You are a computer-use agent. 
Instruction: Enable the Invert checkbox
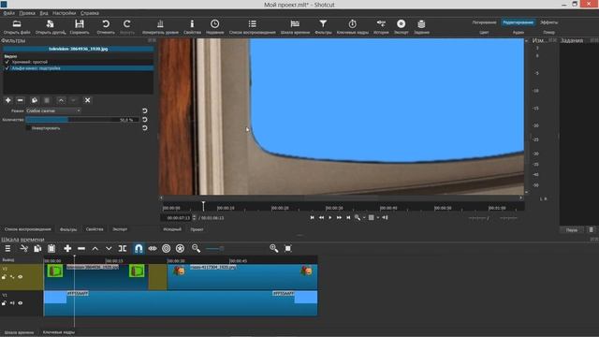coord(29,128)
